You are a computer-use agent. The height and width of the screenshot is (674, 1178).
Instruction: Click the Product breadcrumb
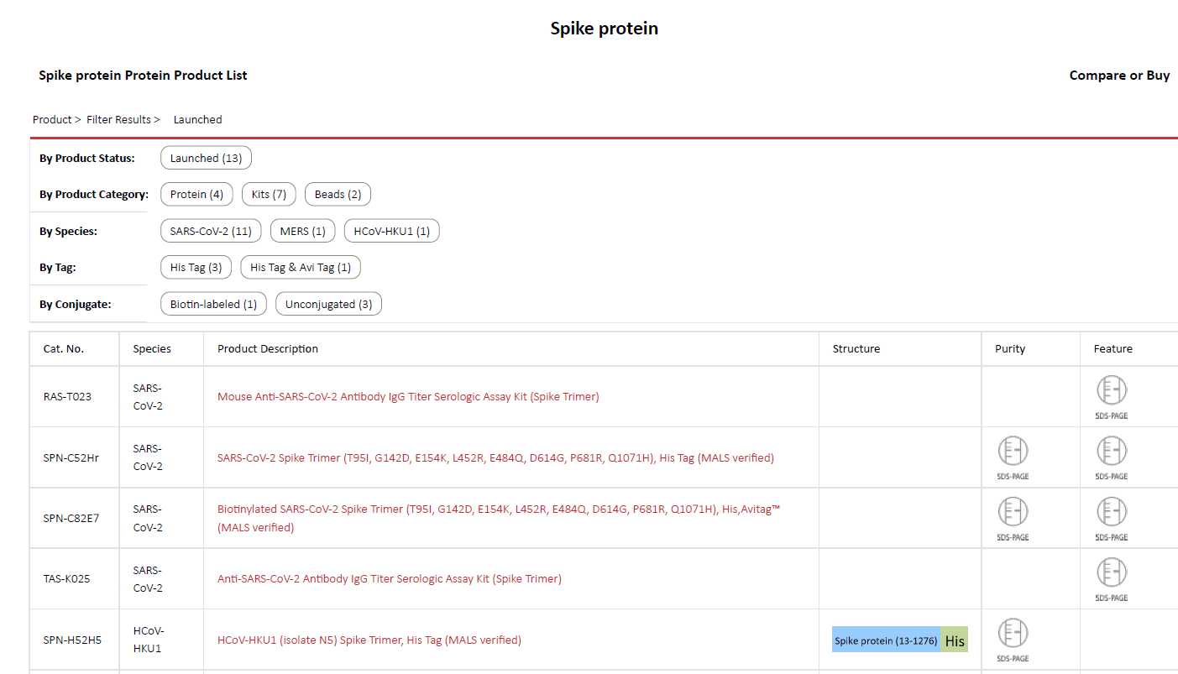click(x=52, y=119)
